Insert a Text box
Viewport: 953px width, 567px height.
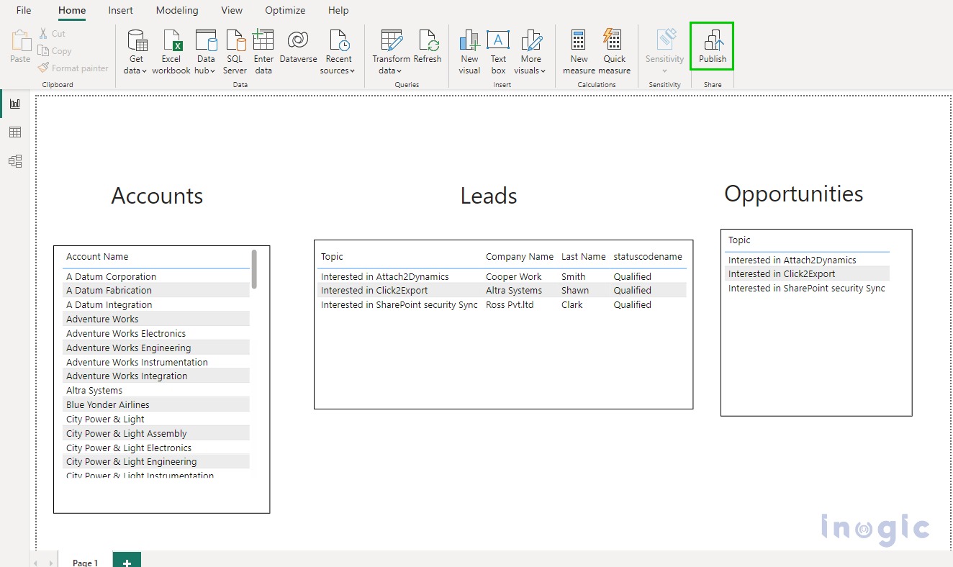pyautogui.click(x=498, y=52)
